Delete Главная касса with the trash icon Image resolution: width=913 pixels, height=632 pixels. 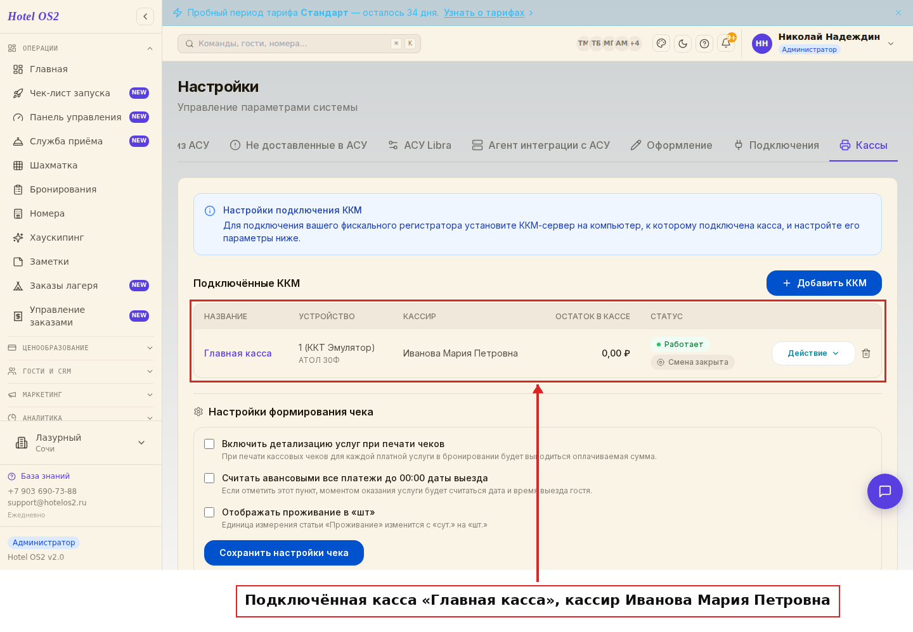pyautogui.click(x=866, y=353)
